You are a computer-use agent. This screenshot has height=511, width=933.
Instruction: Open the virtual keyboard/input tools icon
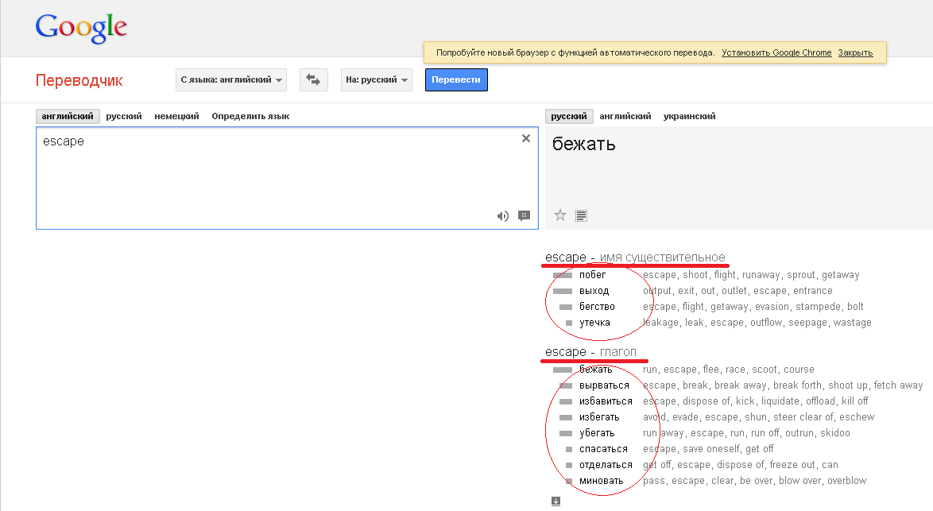pyautogui.click(x=524, y=215)
